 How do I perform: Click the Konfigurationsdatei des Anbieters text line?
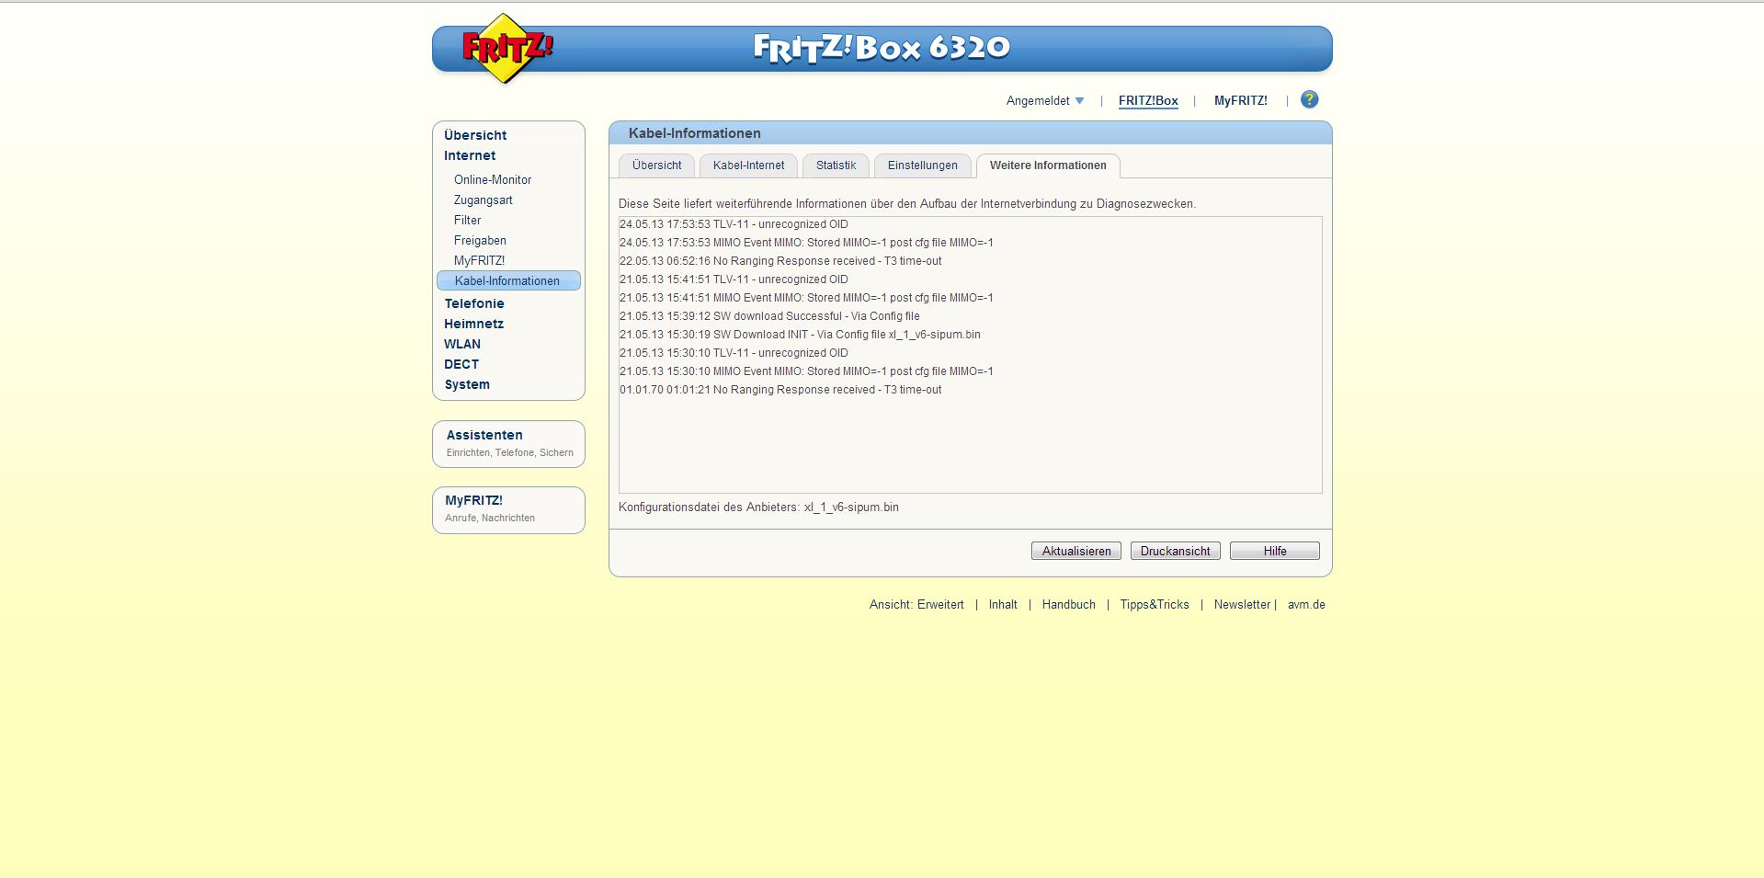coord(758,507)
